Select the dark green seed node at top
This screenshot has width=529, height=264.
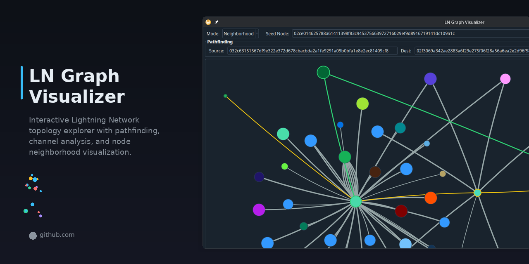pos(323,72)
